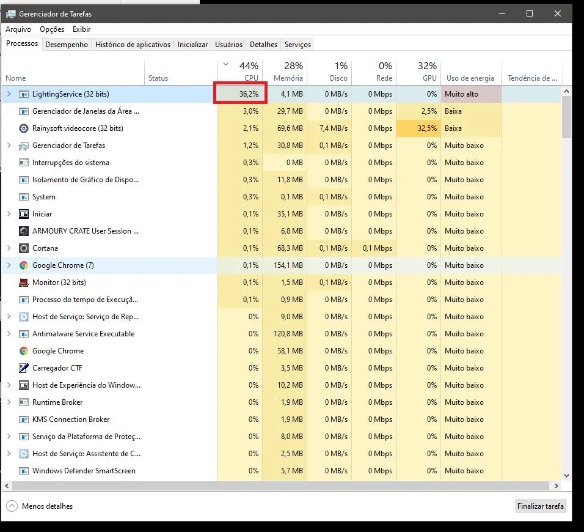584x532 pixels.
Task: Click the Antimalware Service Executable icon
Action: click(23, 334)
